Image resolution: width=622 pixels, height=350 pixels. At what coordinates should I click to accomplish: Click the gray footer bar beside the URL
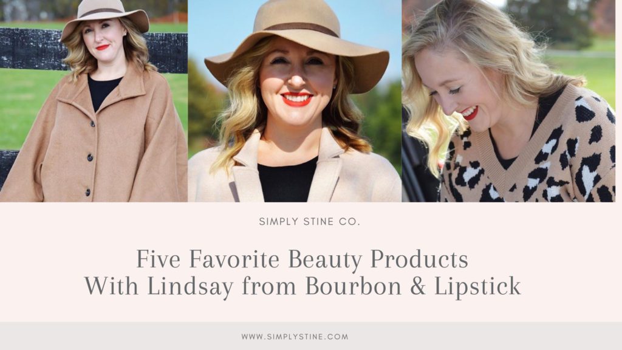[119, 336]
